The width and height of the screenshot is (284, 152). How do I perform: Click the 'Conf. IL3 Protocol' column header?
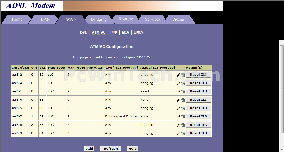[x=121, y=68]
